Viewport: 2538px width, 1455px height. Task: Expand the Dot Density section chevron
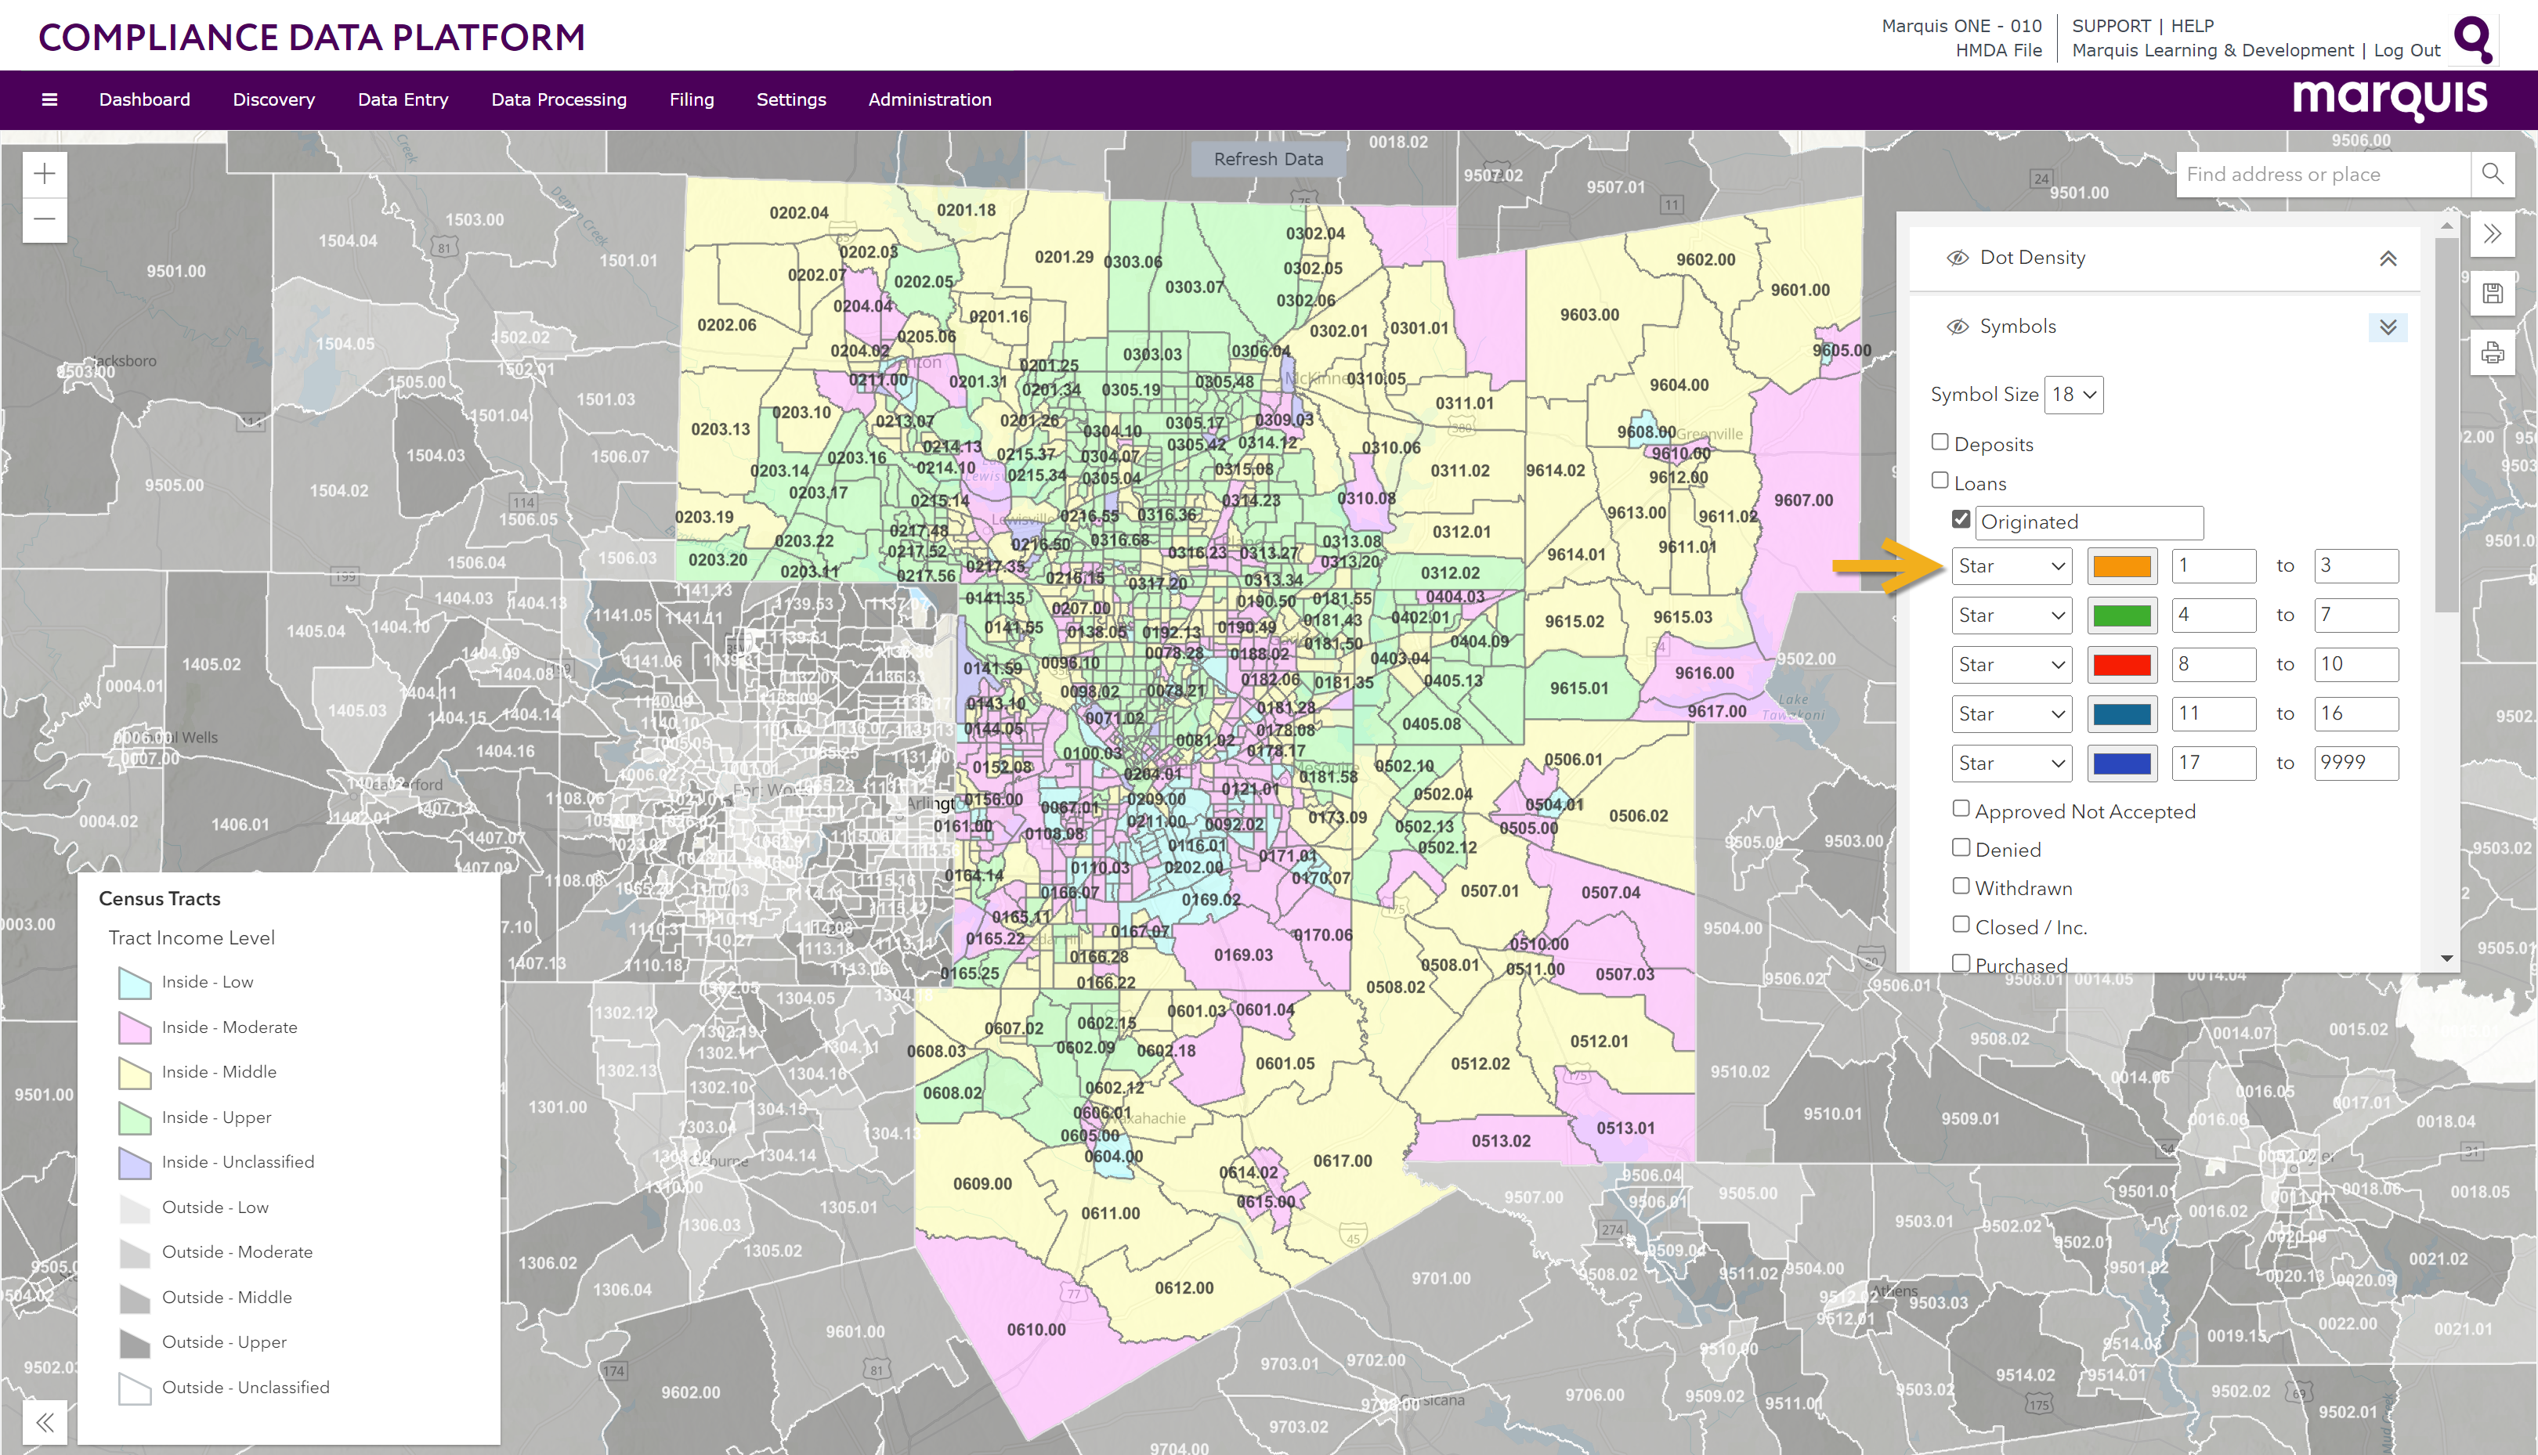(2387, 258)
